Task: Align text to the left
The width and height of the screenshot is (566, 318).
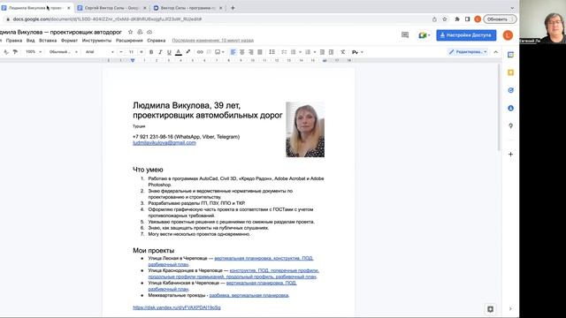Action: [x=233, y=52]
